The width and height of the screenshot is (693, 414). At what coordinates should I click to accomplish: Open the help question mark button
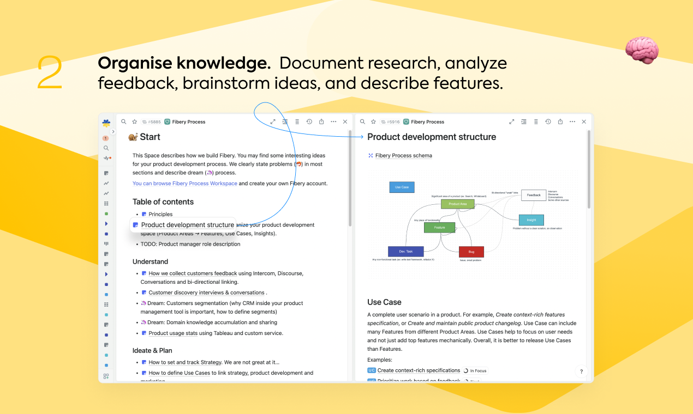[581, 372]
